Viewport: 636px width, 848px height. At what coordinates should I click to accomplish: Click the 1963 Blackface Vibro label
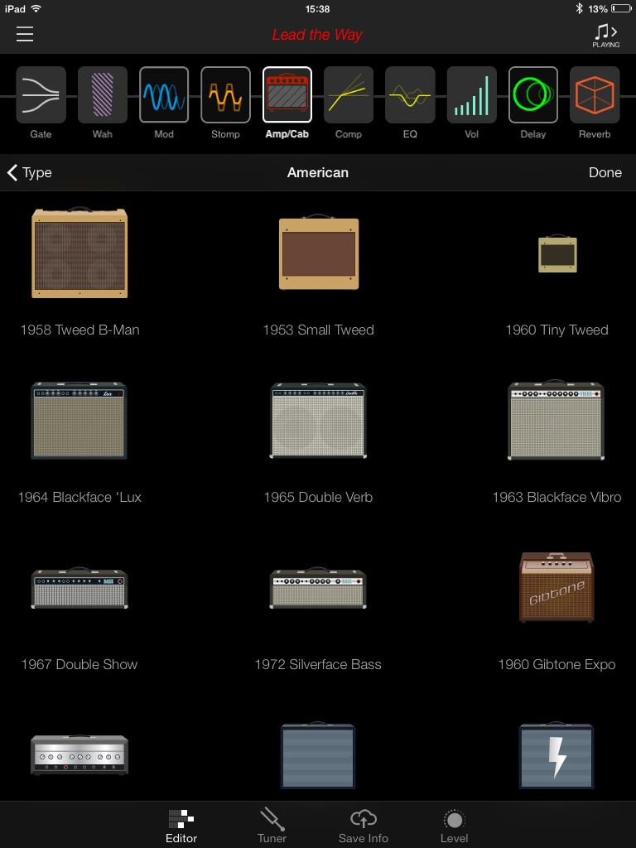click(556, 497)
